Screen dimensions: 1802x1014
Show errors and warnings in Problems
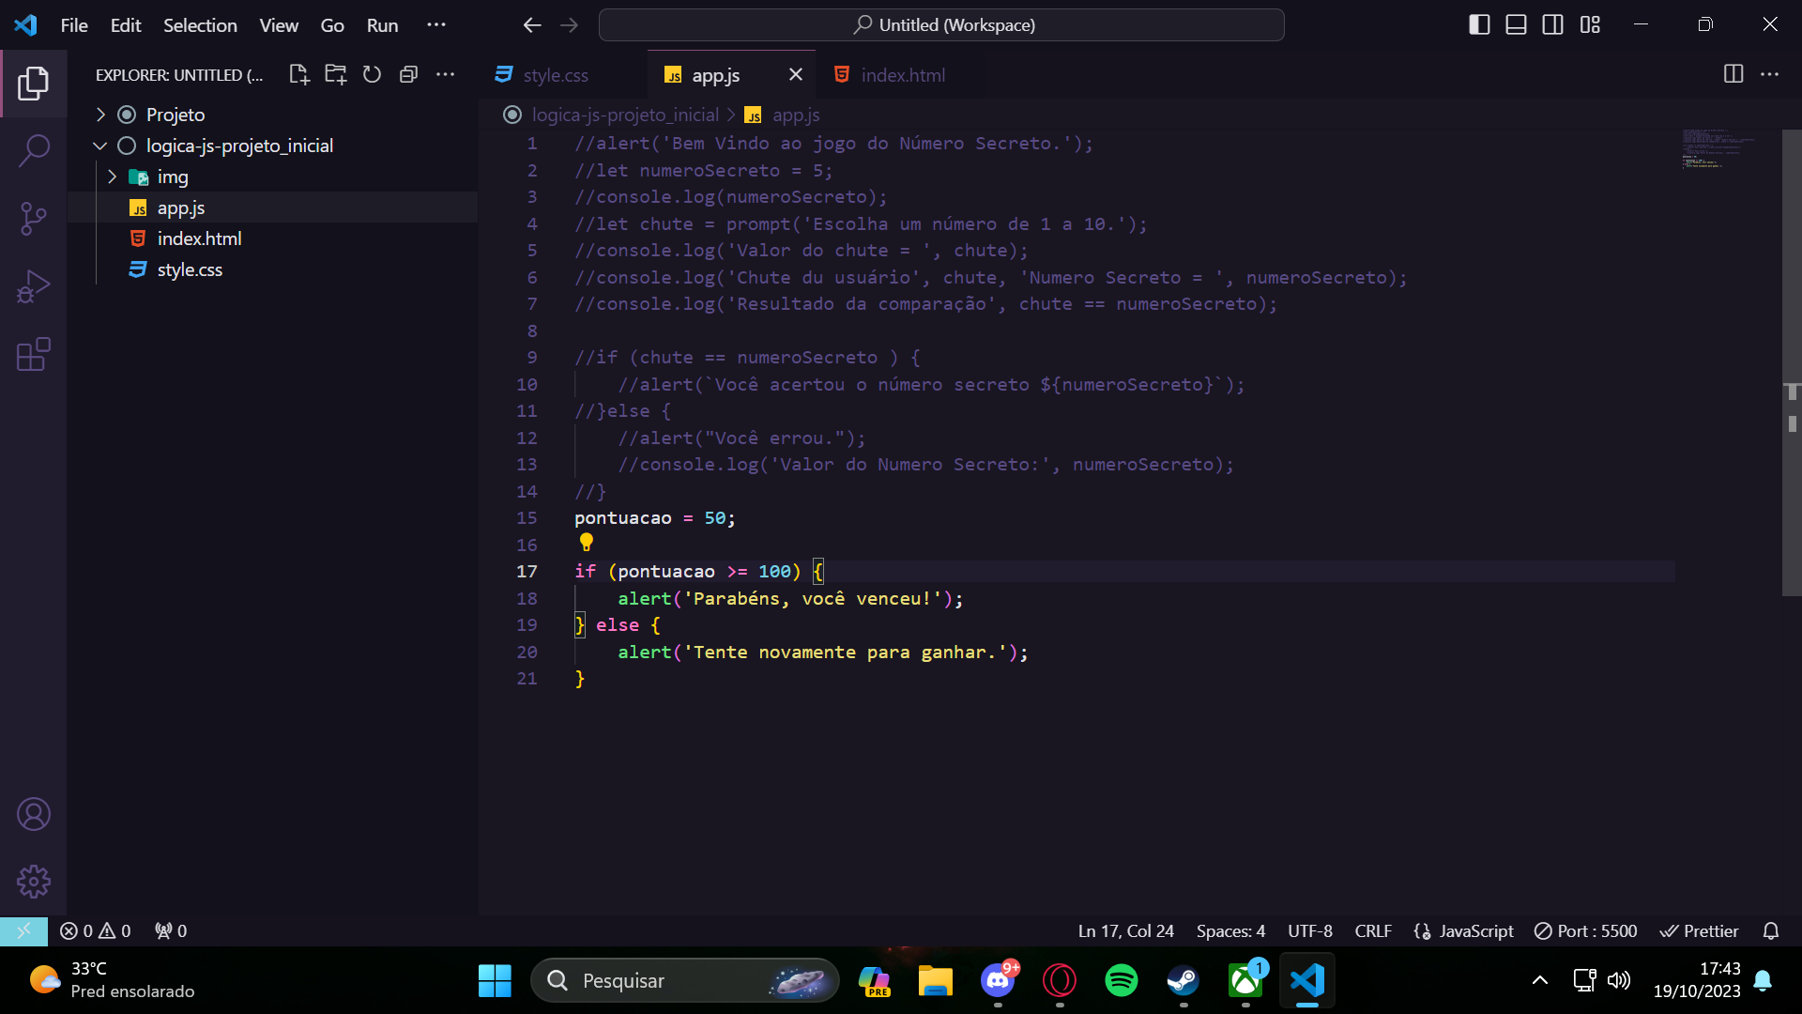[96, 930]
